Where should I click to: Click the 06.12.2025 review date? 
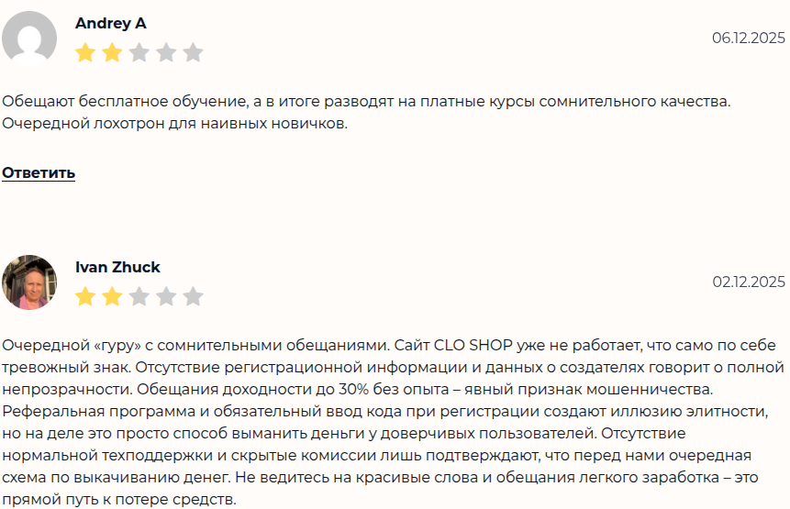[749, 38]
